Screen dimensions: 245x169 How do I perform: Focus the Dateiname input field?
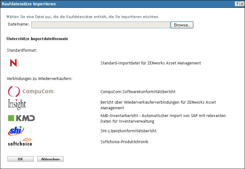101,25
